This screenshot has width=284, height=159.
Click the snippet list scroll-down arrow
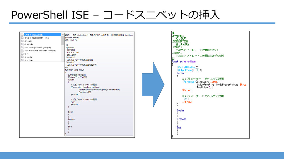63,60
